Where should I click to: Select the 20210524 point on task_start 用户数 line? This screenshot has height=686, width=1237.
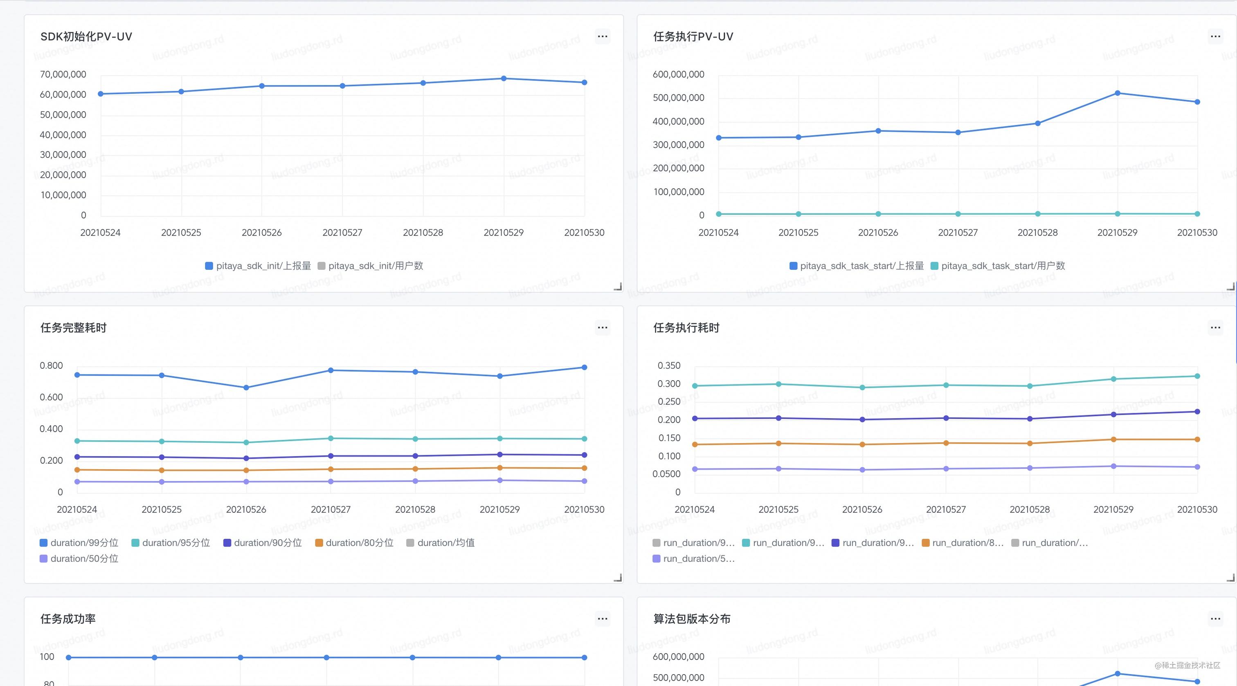click(x=719, y=214)
